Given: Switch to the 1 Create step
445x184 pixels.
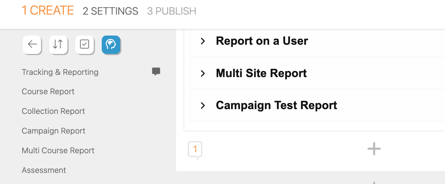Looking at the screenshot, I should [x=48, y=11].
